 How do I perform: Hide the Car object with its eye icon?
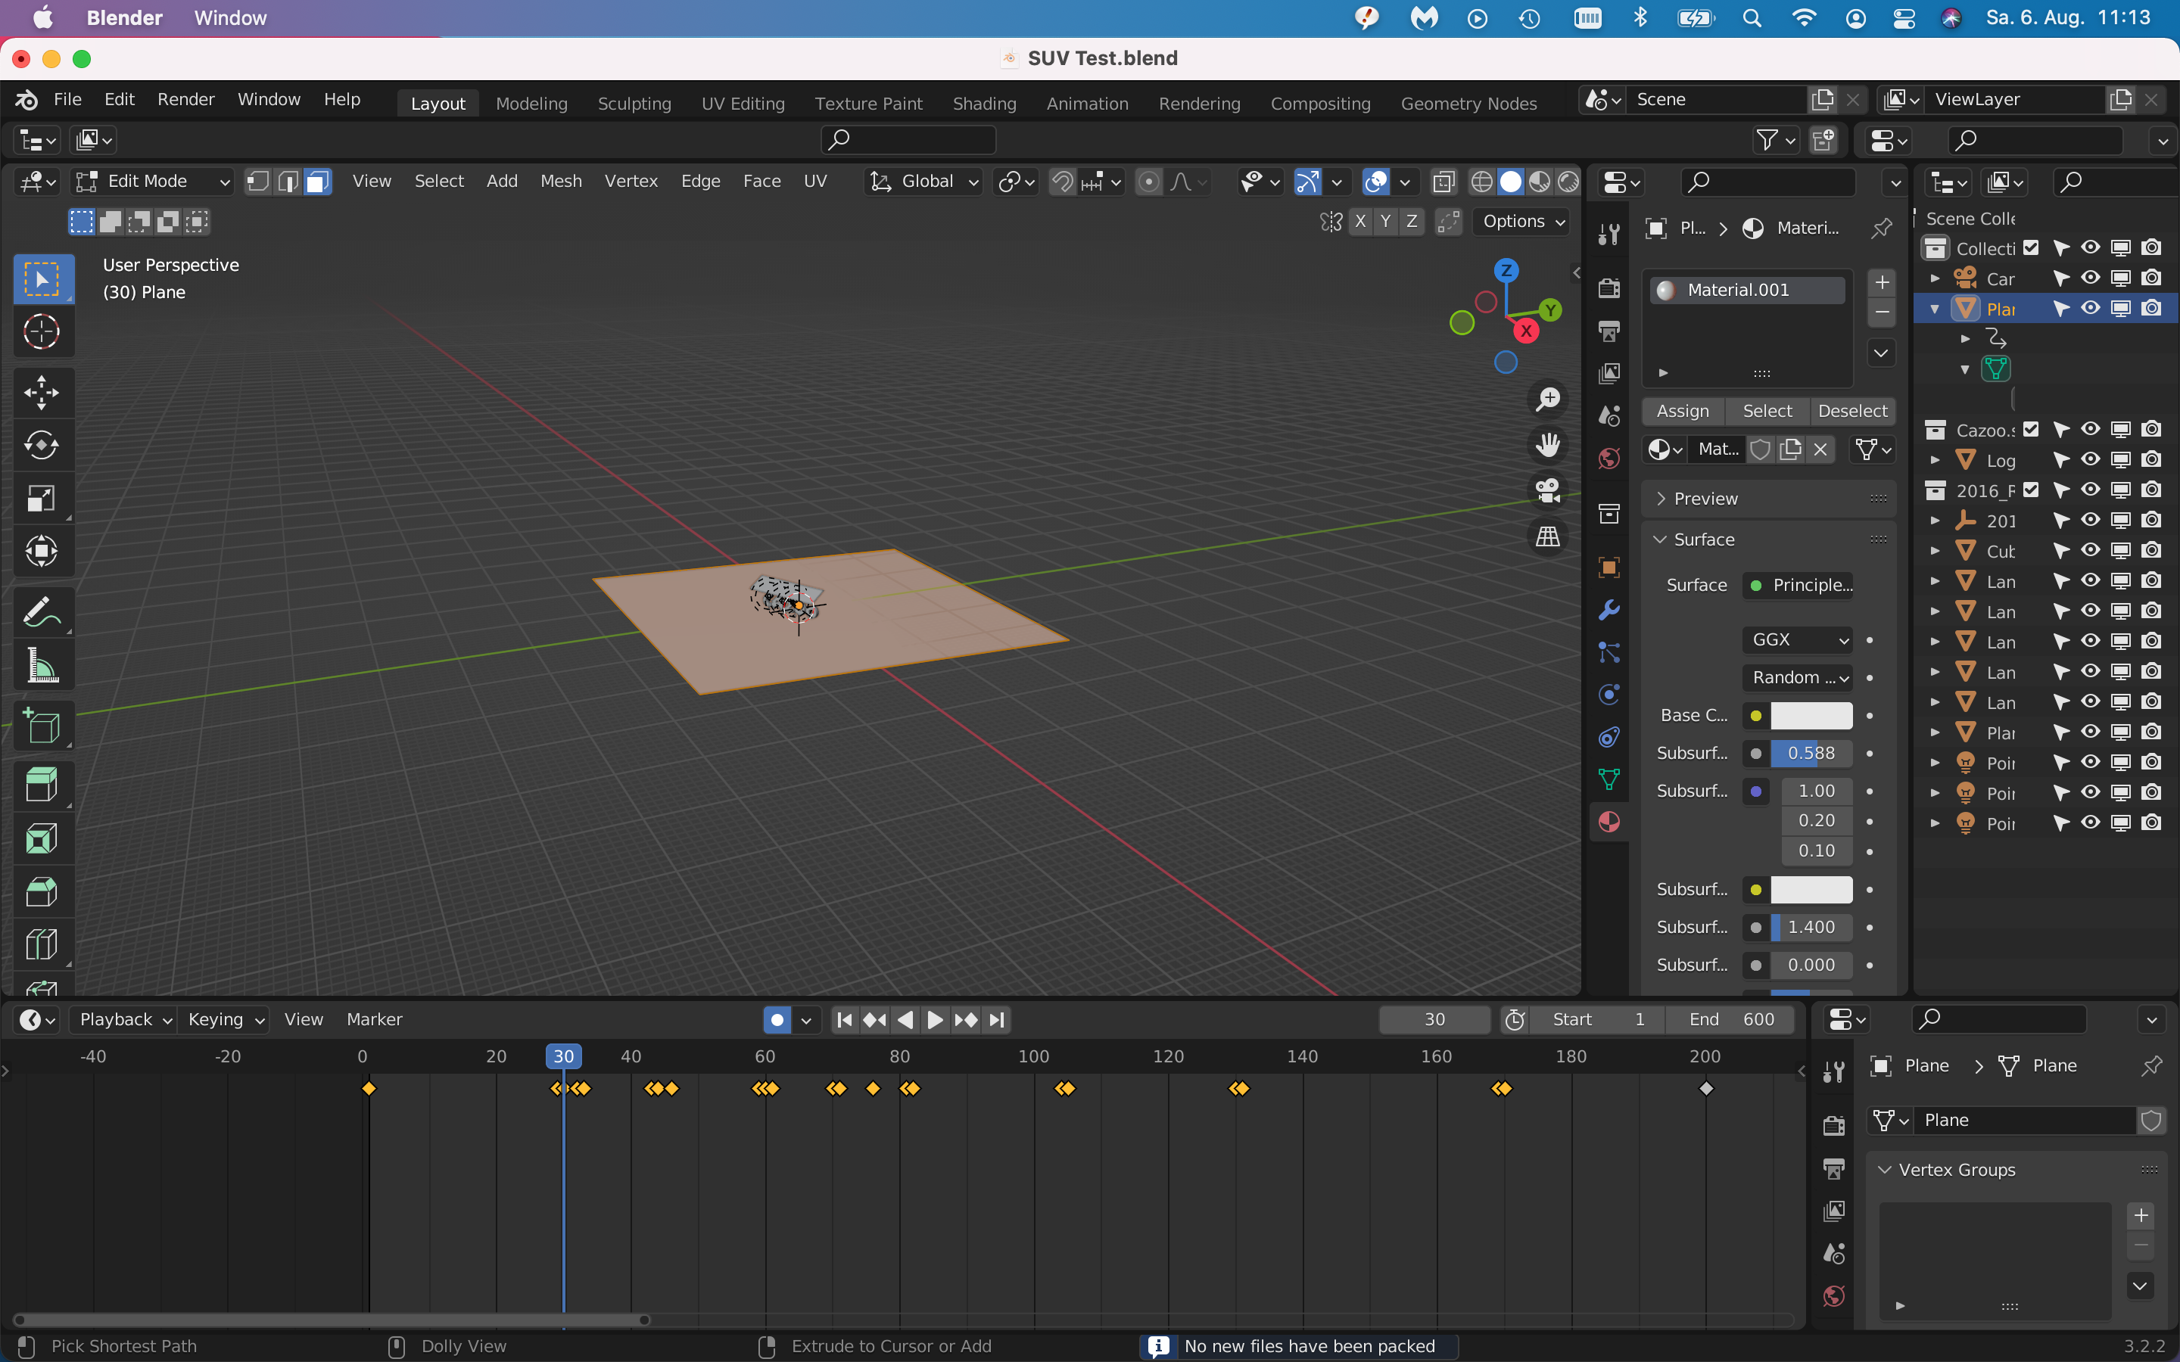(2091, 278)
